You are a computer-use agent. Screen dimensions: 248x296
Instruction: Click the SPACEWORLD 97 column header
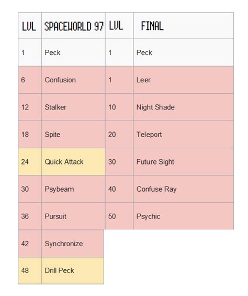pyautogui.click(x=73, y=26)
